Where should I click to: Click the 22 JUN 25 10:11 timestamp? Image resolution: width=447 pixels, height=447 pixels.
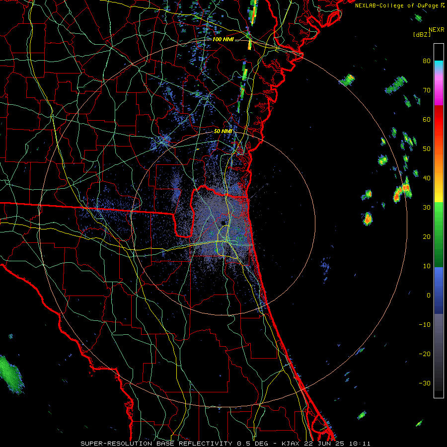point(338,444)
